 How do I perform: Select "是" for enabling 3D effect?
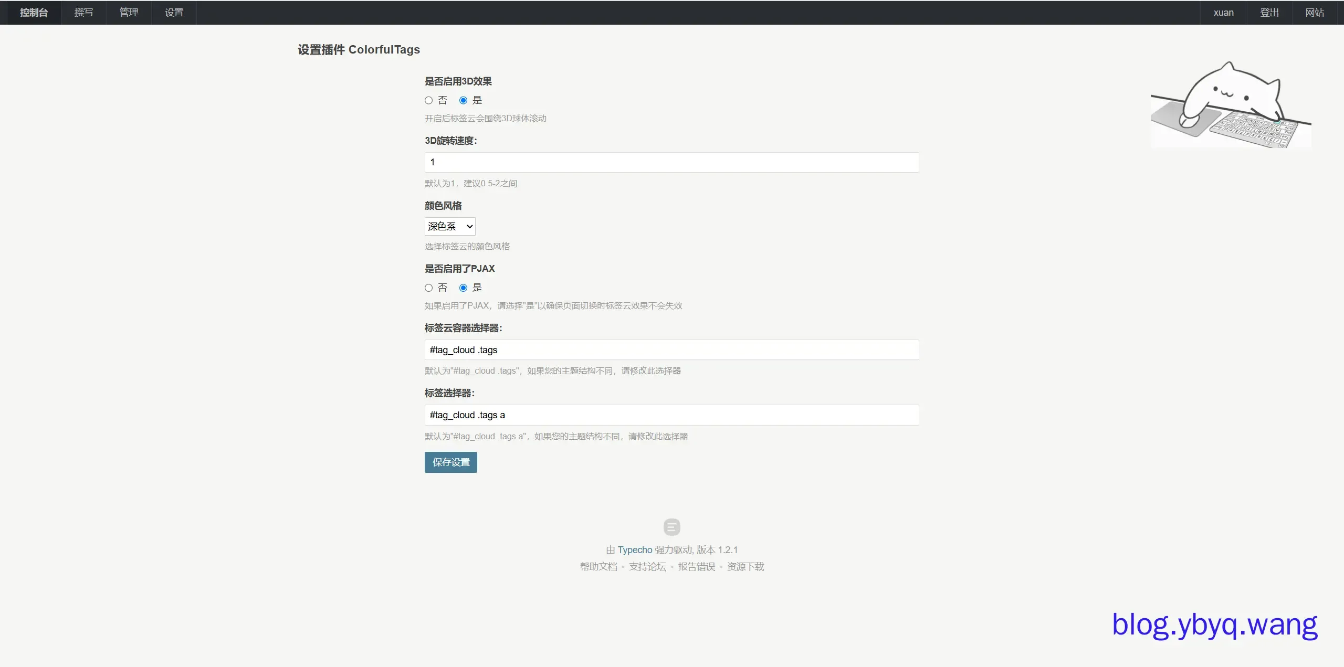point(463,100)
